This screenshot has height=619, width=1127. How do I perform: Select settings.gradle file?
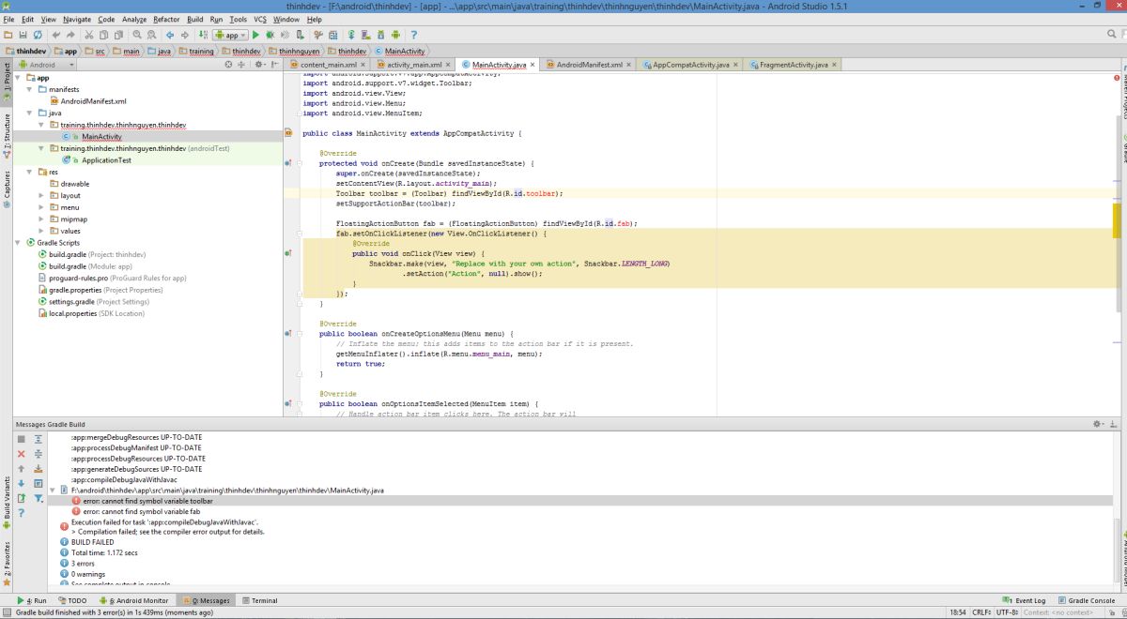tap(99, 302)
